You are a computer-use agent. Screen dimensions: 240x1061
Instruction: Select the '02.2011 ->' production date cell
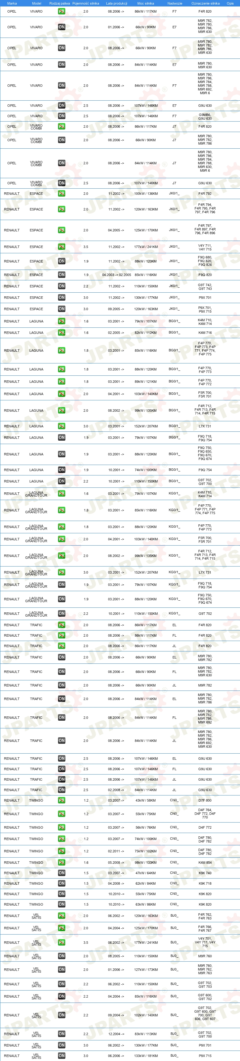[116, 851]
